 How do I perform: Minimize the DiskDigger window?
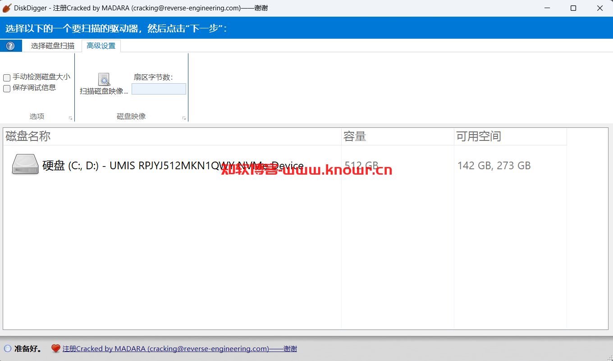click(547, 8)
